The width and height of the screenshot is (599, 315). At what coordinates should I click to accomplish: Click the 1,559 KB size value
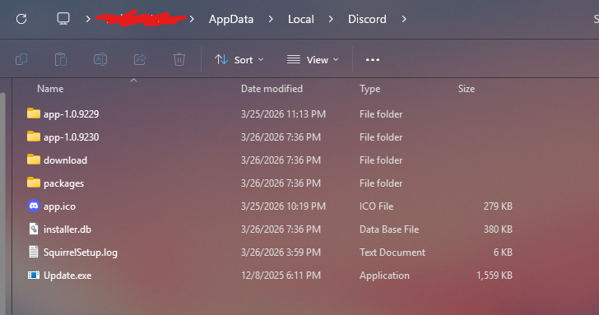click(495, 276)
